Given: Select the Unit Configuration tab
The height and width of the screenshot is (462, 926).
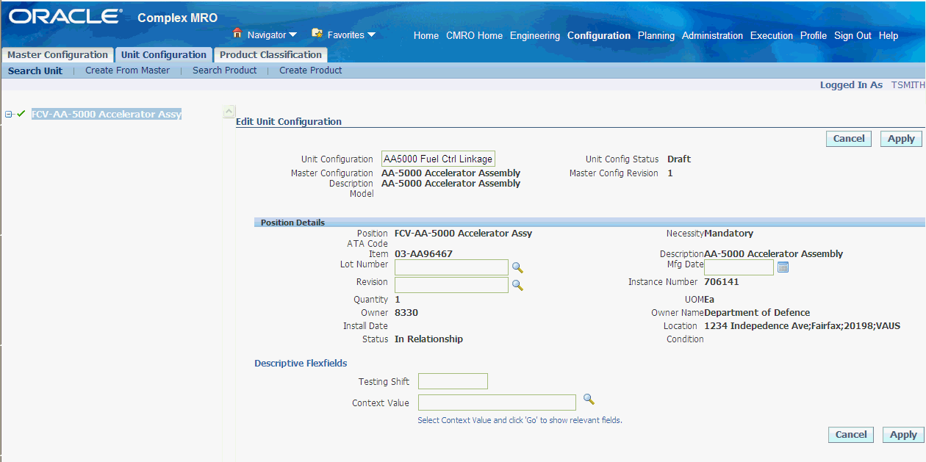Looking at the screenshot, I should [x=163, y=55].
